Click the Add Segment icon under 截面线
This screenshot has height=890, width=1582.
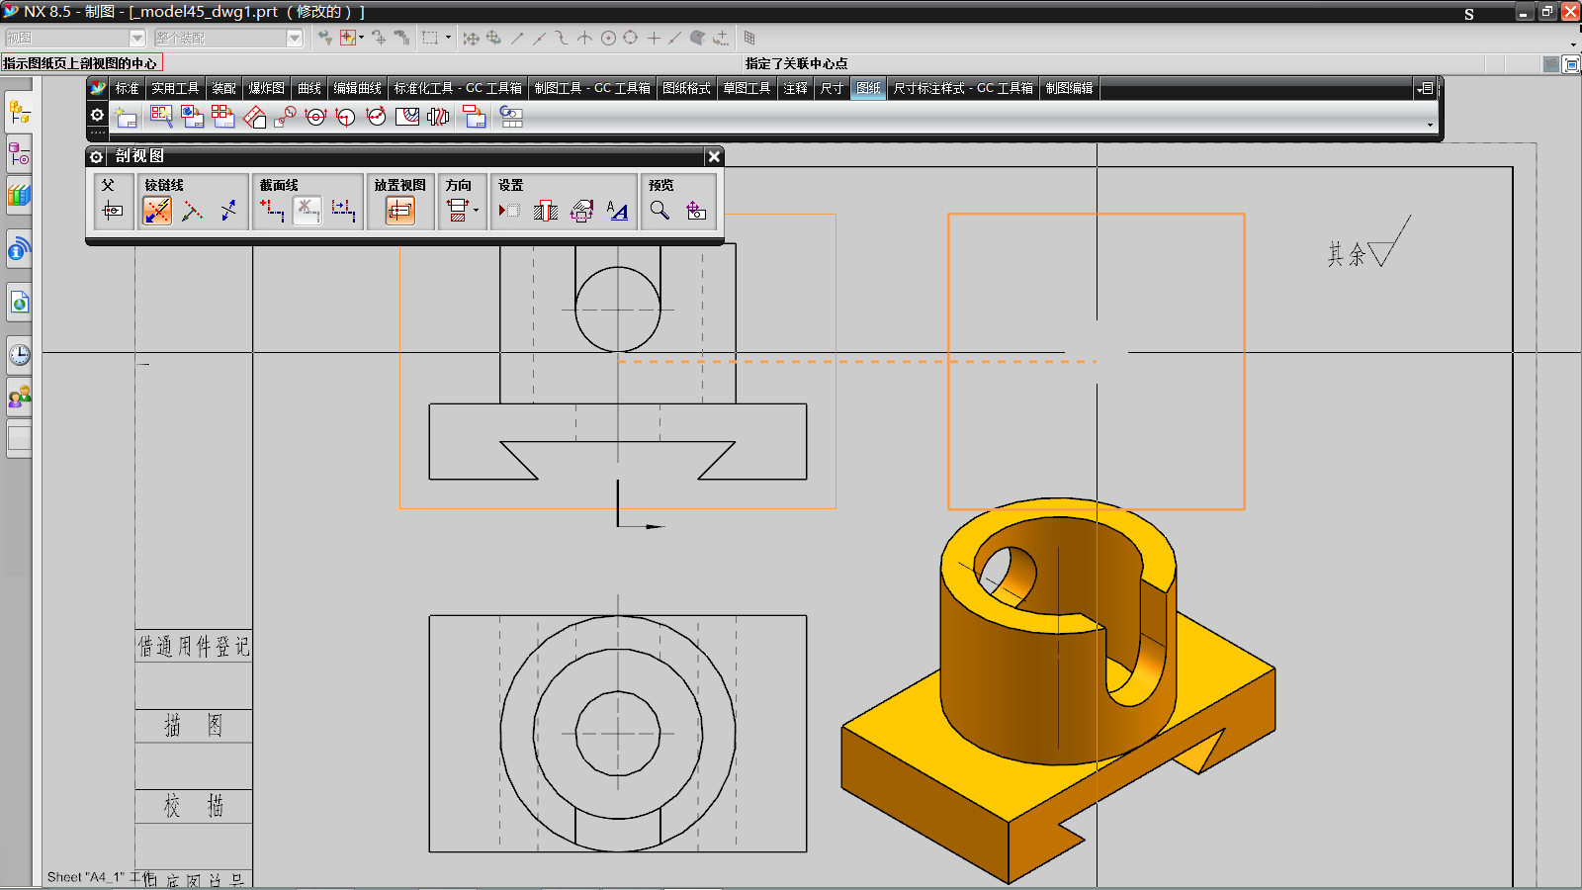pos(272,210)
